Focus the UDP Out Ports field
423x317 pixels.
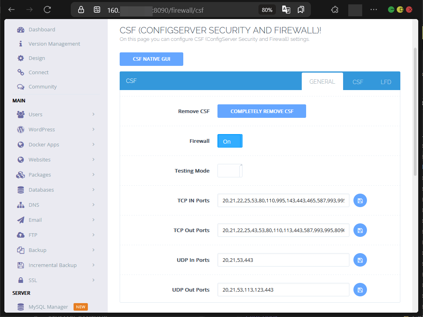[283, 290]
